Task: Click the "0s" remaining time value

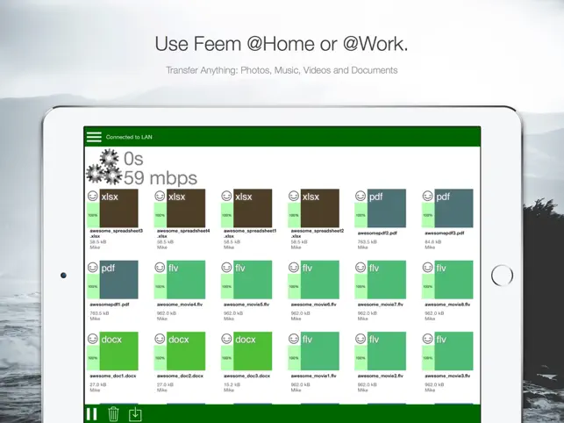Action: (x=133, y=159)
